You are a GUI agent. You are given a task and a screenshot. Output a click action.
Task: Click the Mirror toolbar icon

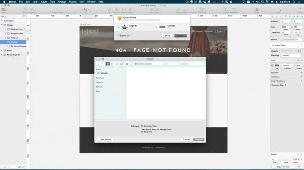point(257,9)
